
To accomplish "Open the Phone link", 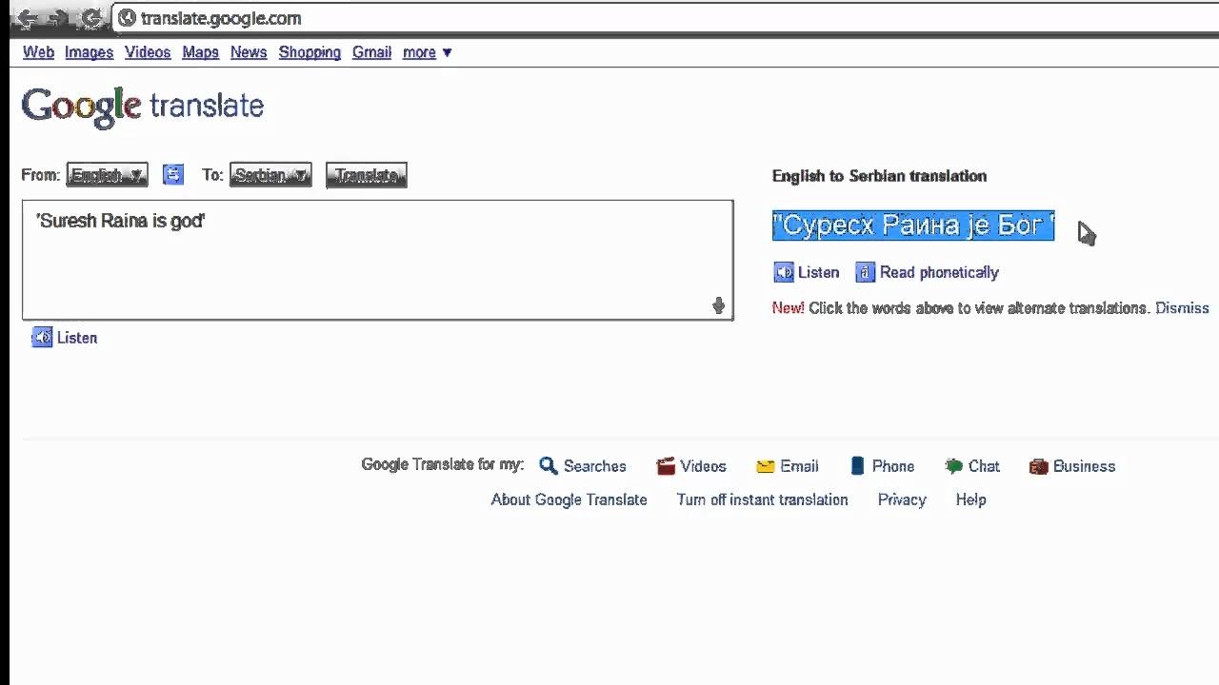I will (x=893, y=466).
